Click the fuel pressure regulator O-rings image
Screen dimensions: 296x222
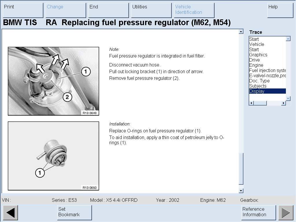click(x=53, y=156)
